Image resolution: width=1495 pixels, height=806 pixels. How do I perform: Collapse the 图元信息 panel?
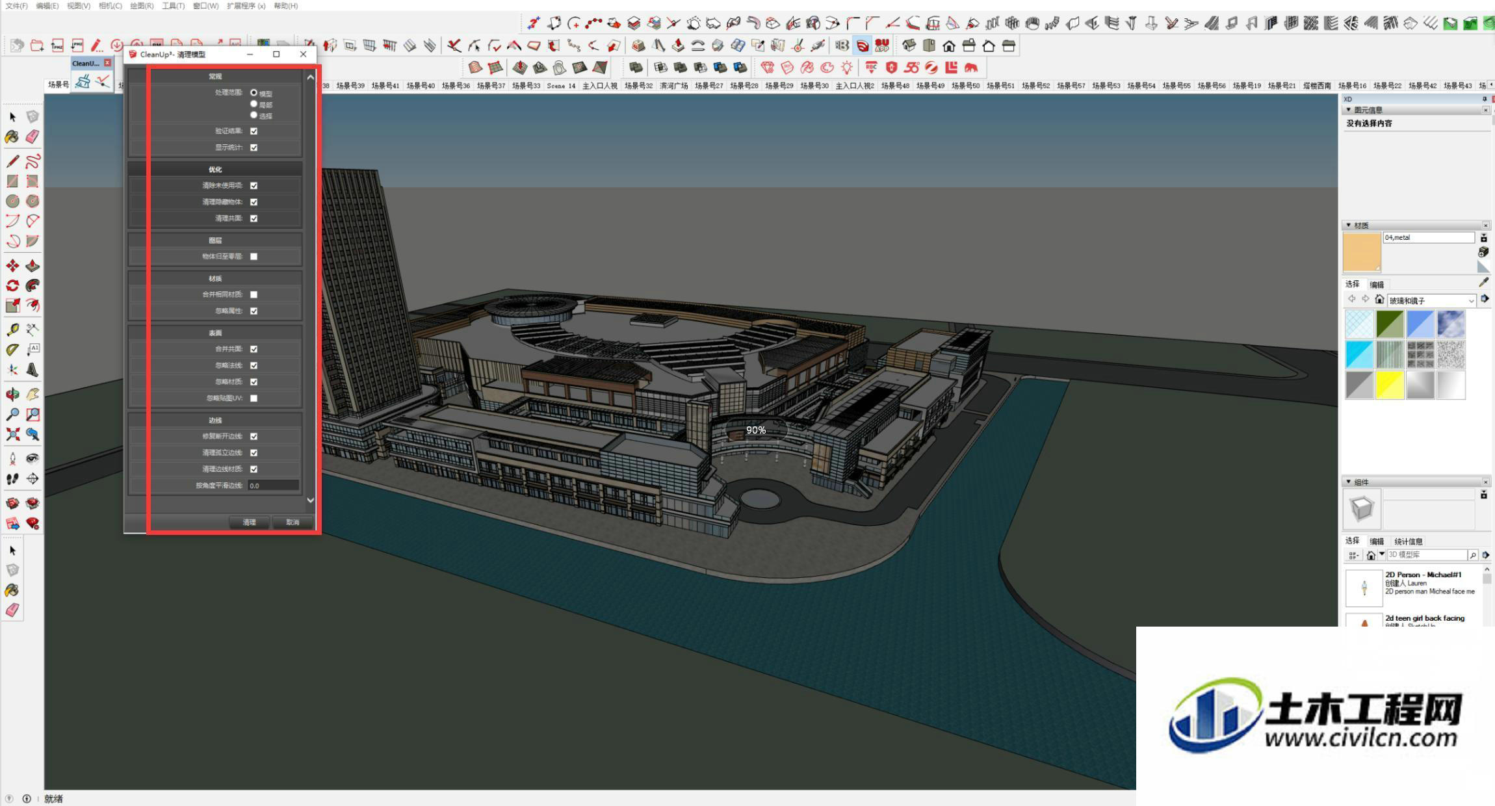point(1348,110)
